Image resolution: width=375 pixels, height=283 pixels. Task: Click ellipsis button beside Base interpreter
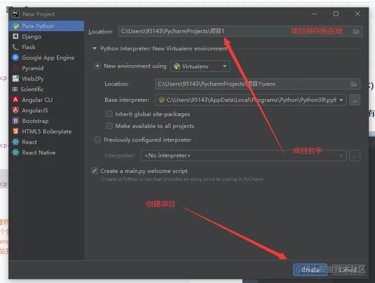click(355, 100)
